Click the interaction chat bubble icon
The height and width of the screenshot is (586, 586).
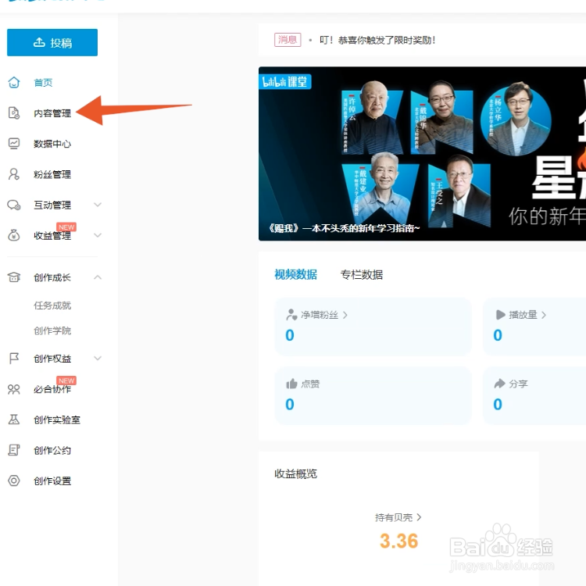14,205
